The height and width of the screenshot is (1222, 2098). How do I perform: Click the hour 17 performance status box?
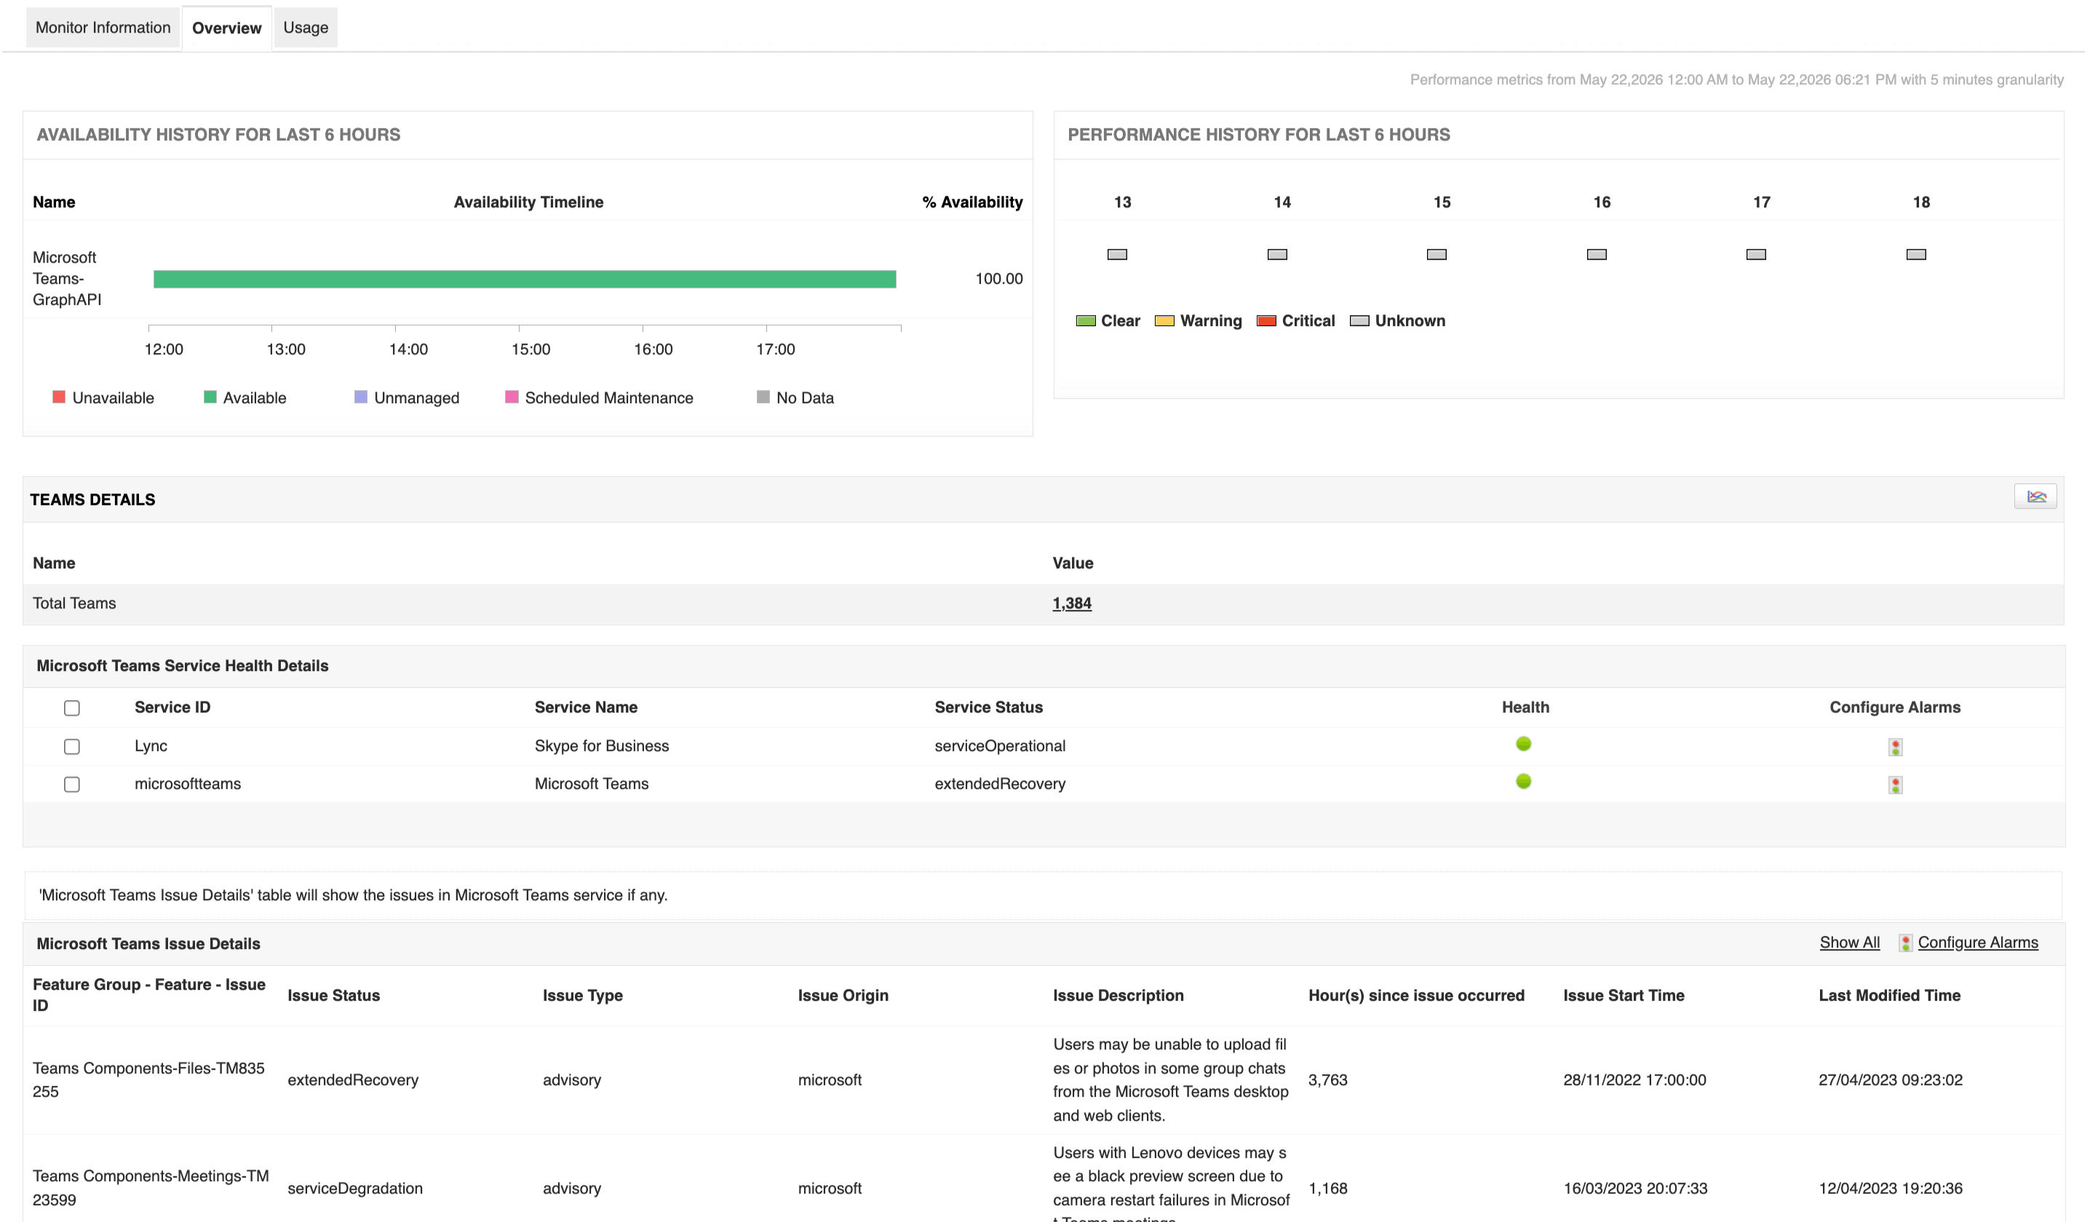(x=1756, y=254)
